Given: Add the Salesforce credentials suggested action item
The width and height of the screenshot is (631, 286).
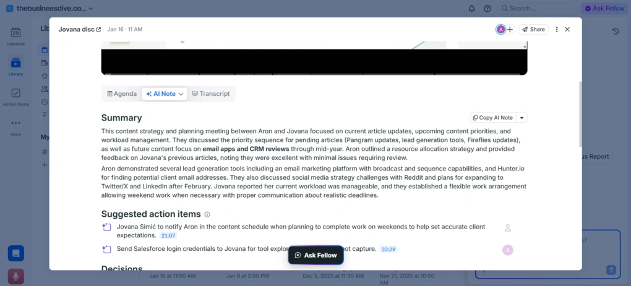Looking at the screenshot, I should click(x=106, y=250).
